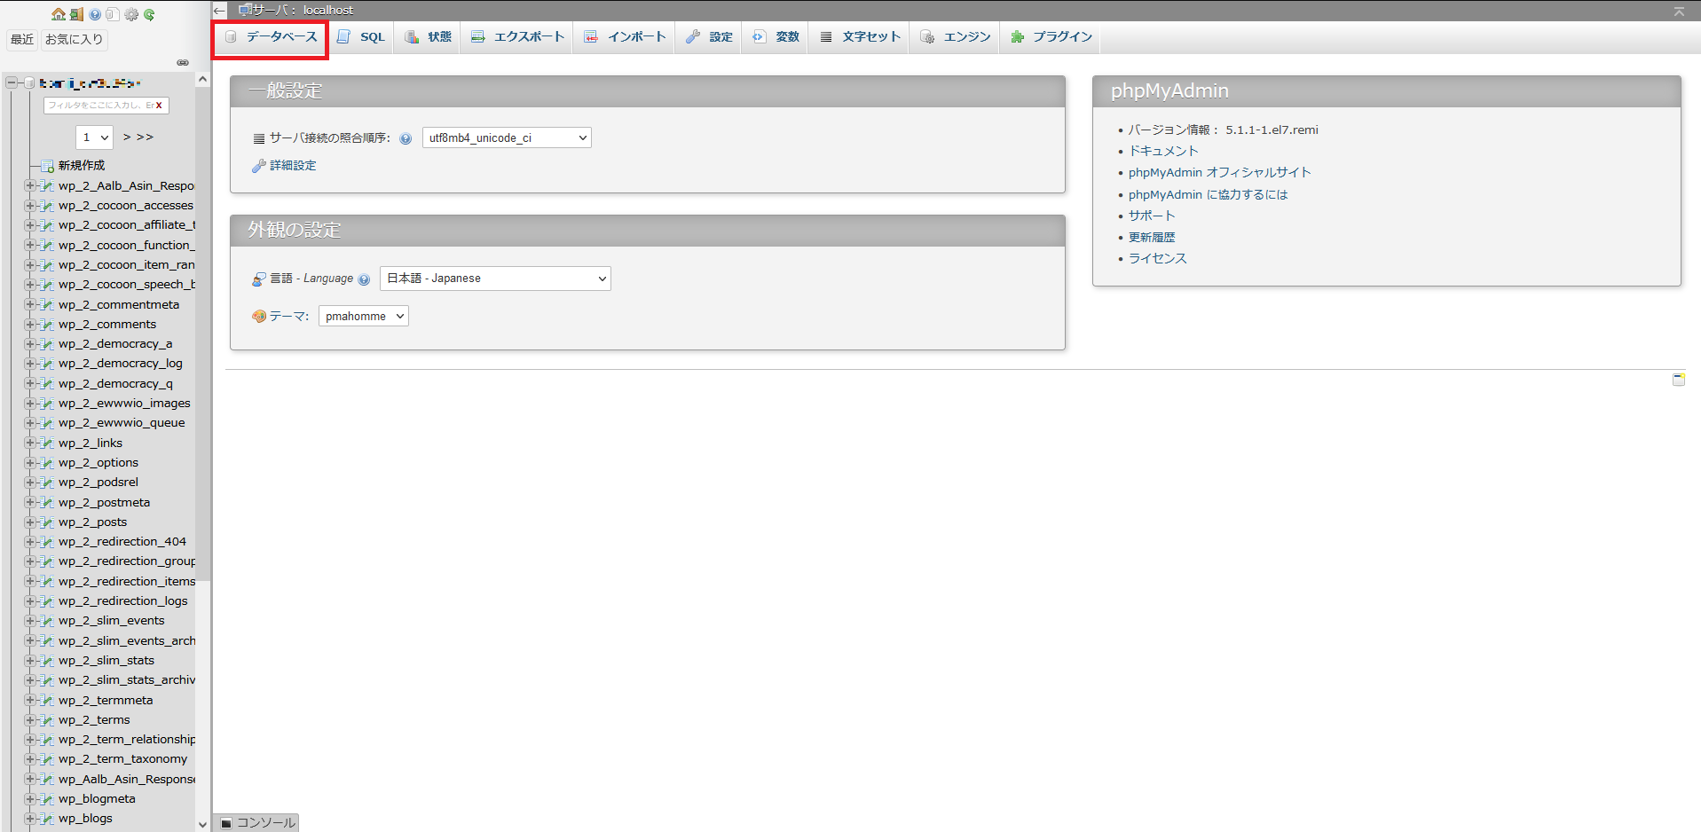This screenshot has height=832, width=1701.
Task: Click the database cylinder icon in tree
Action: point(29,83)
